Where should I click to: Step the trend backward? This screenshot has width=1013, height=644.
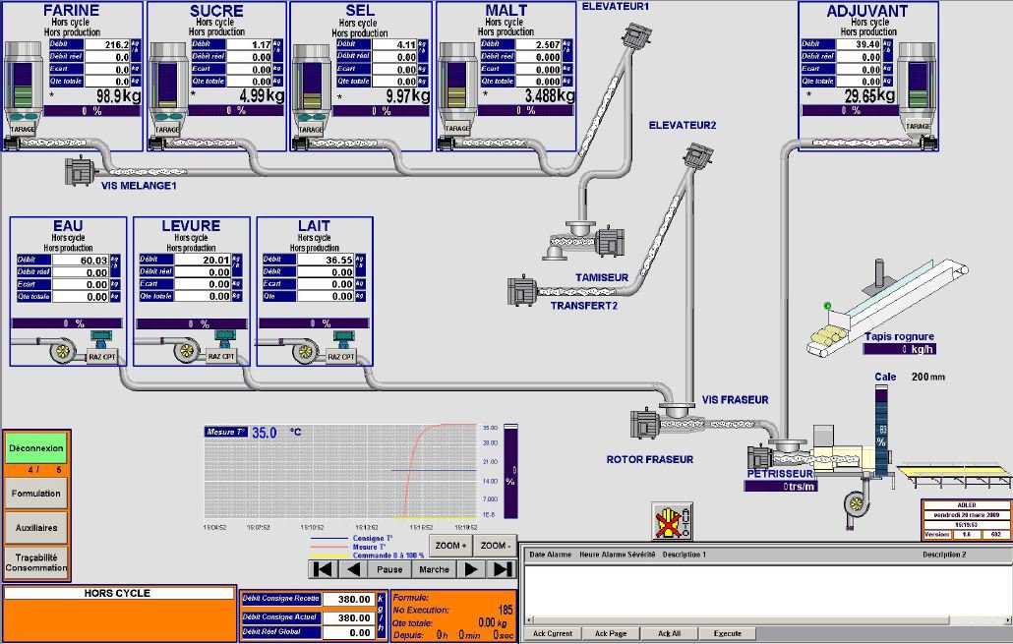[x=353, y=569]
